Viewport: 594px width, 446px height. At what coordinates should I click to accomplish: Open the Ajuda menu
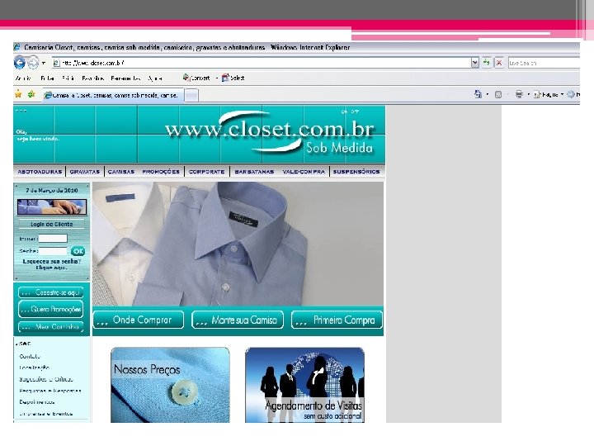[x=155, y=78]
